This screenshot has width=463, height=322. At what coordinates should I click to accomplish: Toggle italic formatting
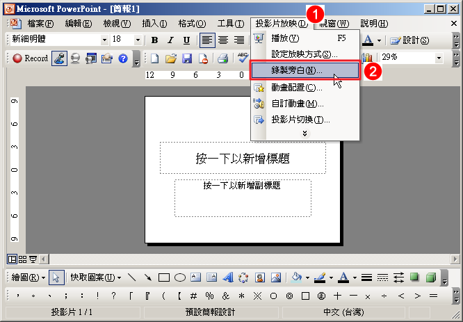click(170, 40)
